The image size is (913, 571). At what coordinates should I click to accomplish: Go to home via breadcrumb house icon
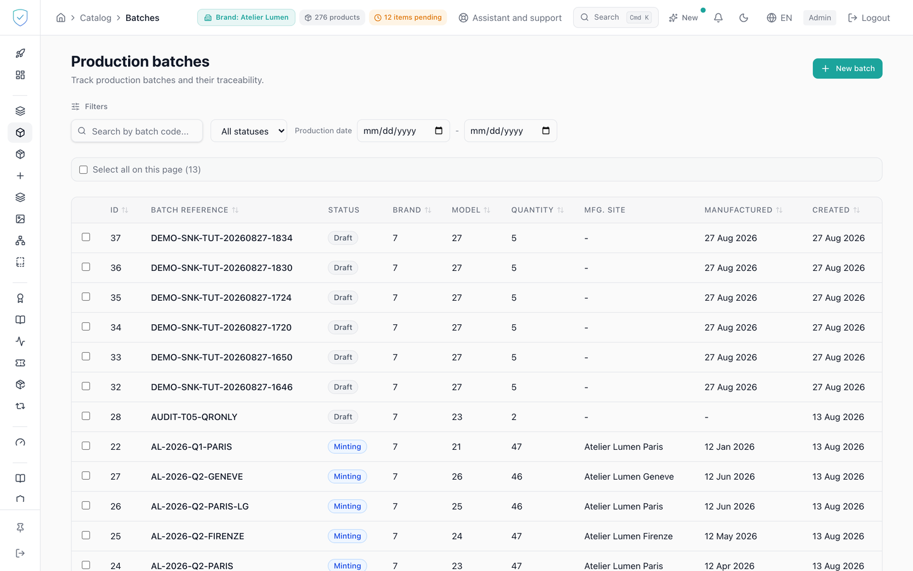click(61, 18)
